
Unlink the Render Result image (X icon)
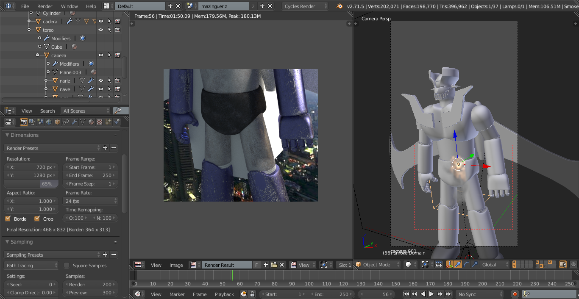282,265
